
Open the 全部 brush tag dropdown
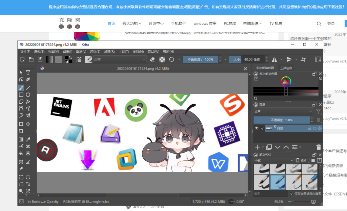(x=273, y=160)
